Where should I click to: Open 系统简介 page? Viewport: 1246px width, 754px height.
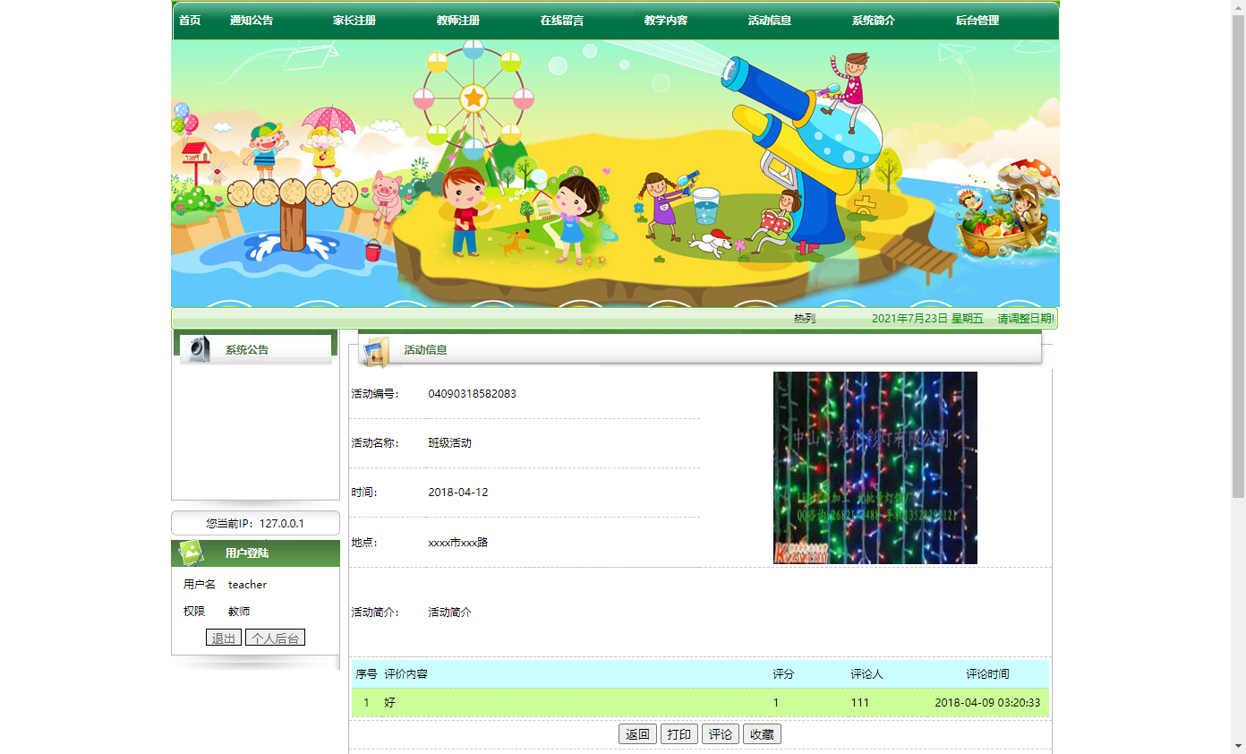point(873,20)
